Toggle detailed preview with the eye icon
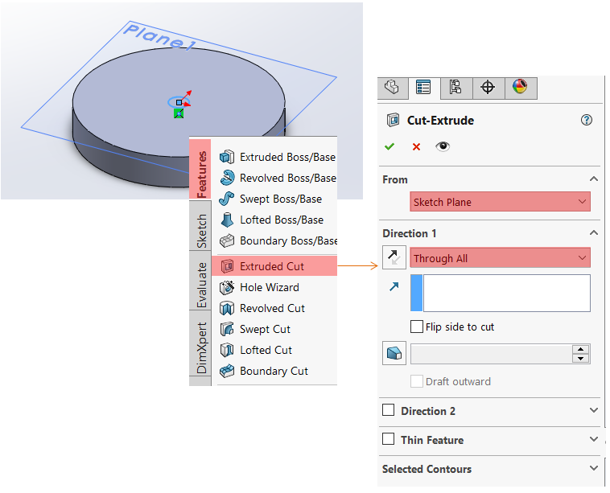610x493 pixels. [443, 146]
